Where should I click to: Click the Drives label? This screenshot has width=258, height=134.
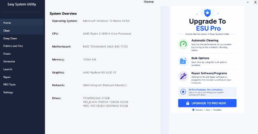point(57,98)
